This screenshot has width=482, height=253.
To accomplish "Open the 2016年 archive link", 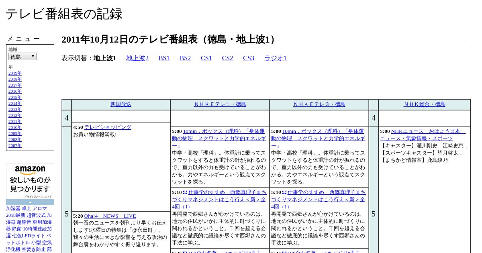I will [x=15, y=91].
